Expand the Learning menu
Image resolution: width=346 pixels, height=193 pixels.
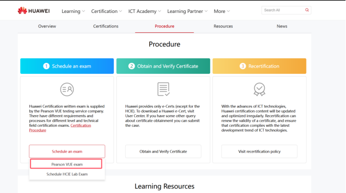(73, 11)
